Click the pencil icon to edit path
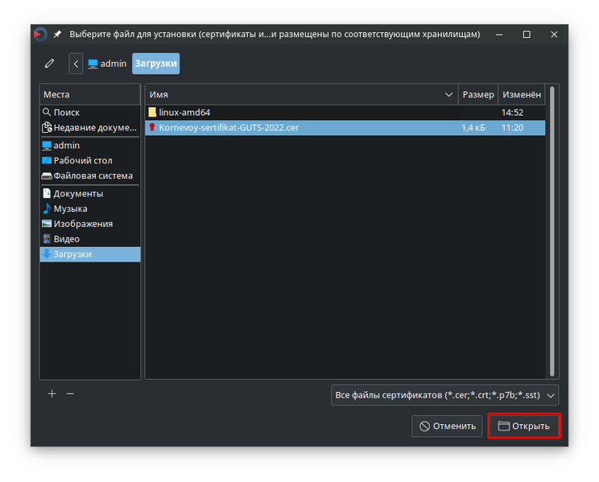599x482 pixels. coord(50,64)
